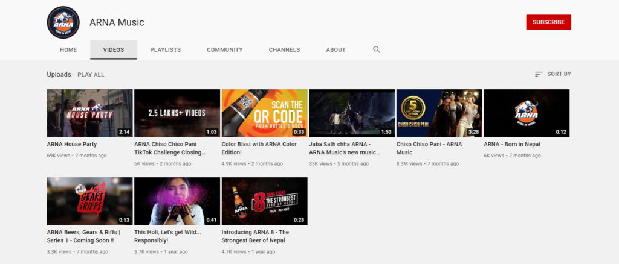Switch to the Home tab
Image resolution: width=619 pixels, height=264 pixels.
[68, 49]
